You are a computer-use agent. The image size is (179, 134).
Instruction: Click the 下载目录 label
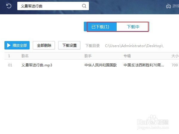click(x=92, y=46)
